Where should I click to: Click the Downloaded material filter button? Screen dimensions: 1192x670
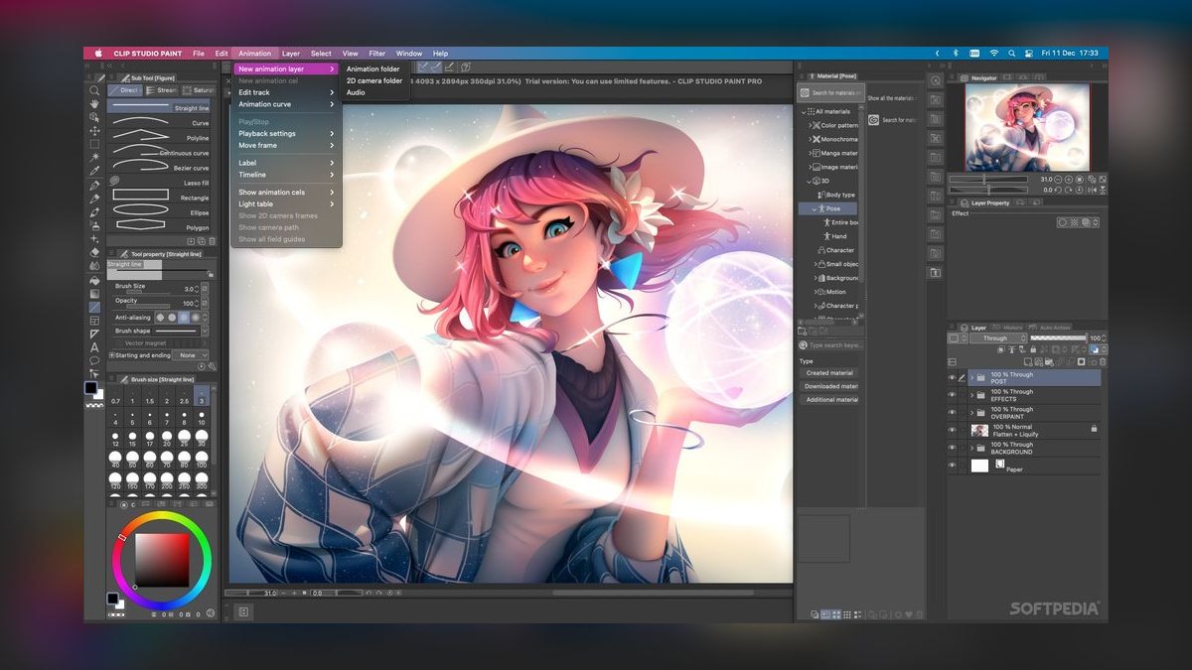point(829,386)
